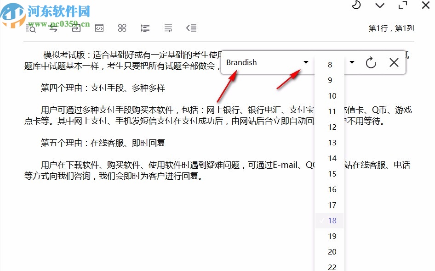Expand the font size dropdown
The height and width of the screenshot is (271, 435).
(x=352, y=63)
